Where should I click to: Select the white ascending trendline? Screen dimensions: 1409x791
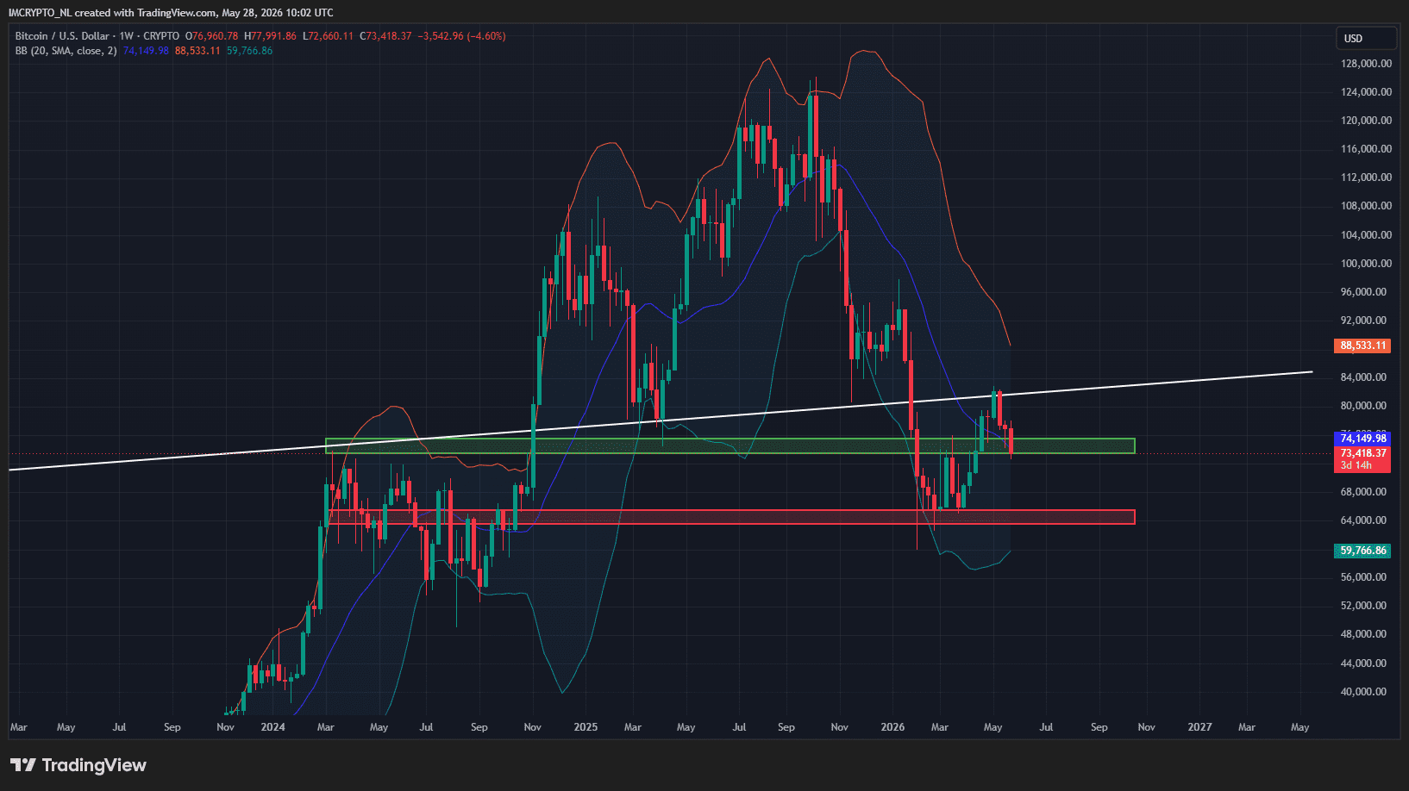(661, 420)
